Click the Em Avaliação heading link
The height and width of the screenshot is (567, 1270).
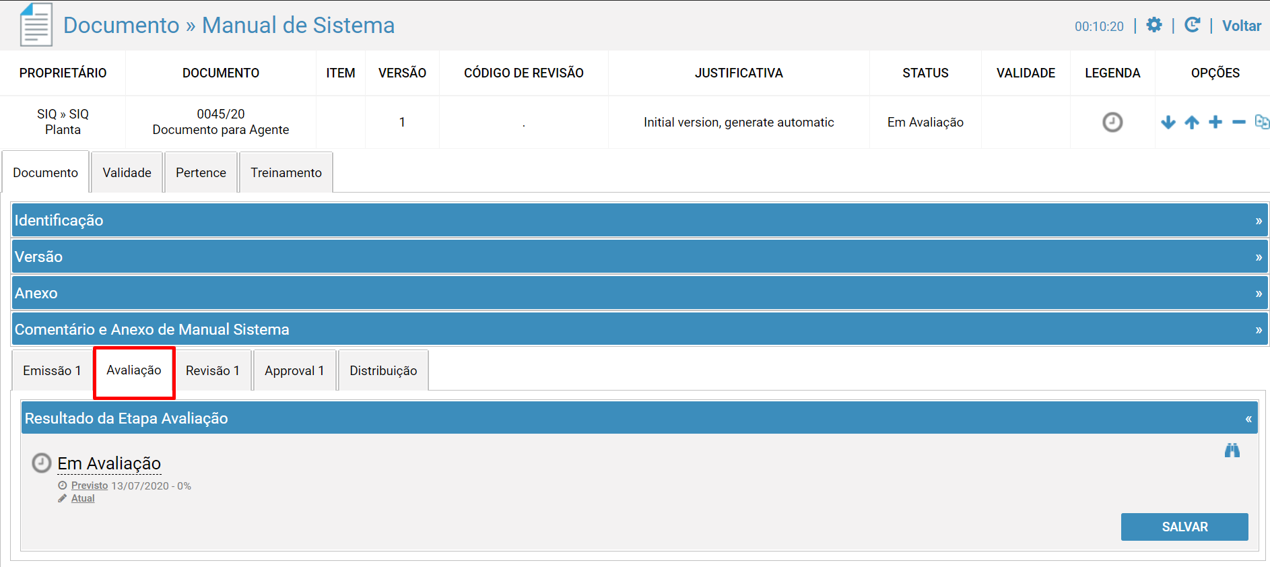tap(109, 463)
